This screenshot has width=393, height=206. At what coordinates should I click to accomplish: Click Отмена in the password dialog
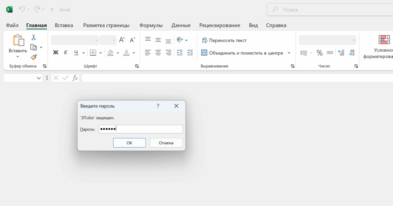tap(166, 143)
